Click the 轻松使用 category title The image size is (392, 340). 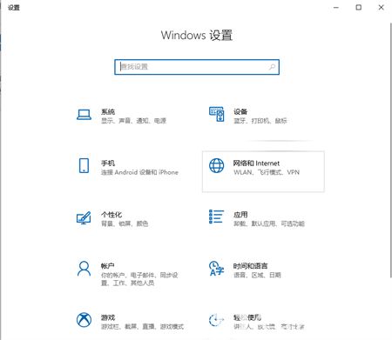tap(247, 317)
